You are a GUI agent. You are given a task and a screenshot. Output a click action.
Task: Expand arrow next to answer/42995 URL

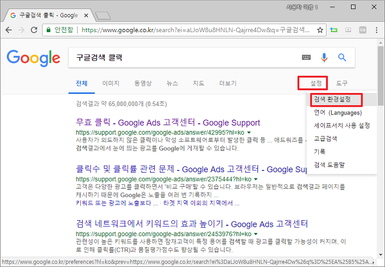[x=249, y=133]
